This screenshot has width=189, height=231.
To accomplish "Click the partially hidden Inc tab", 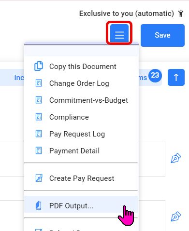I will click(19, 78).
